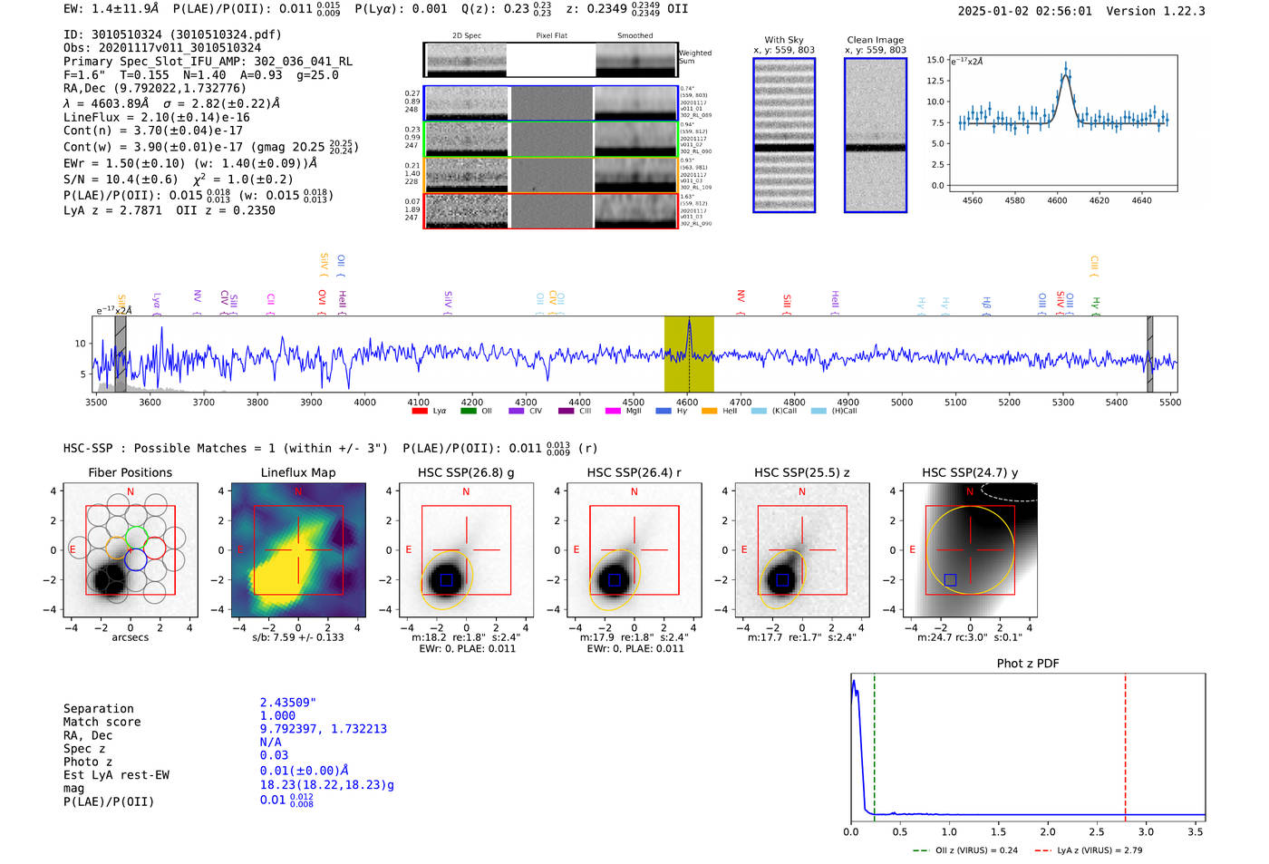Click matched coordinates '9.792397, 1.732213'
Image resolution: width=1269 pixels, height=864 pixels.
pyautogui.click(x=324, y=729)
